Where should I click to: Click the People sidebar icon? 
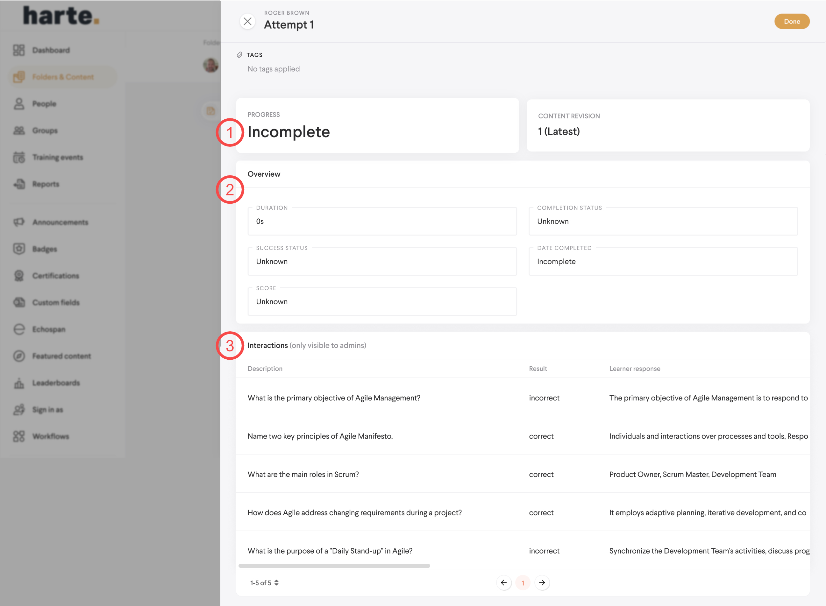(19, 104)
